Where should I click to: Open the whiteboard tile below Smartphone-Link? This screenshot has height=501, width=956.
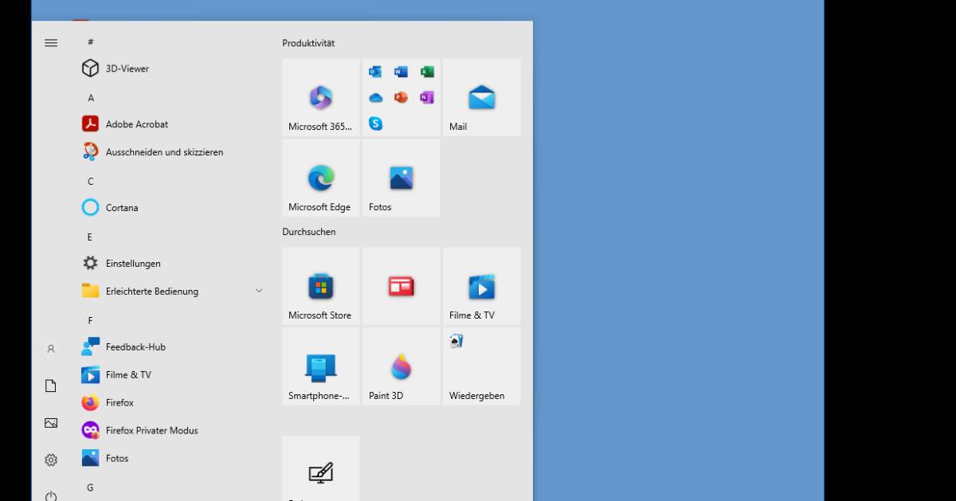(321, 468)
